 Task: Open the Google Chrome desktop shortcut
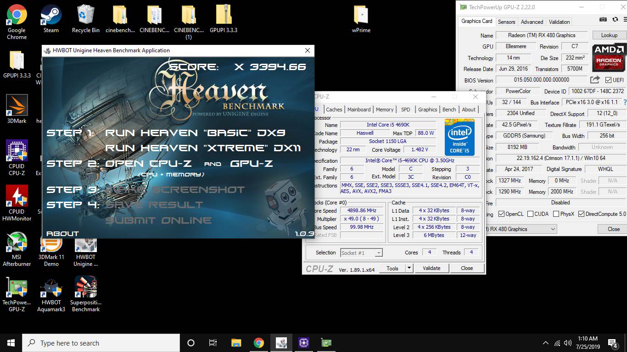(x=17, y=22)
